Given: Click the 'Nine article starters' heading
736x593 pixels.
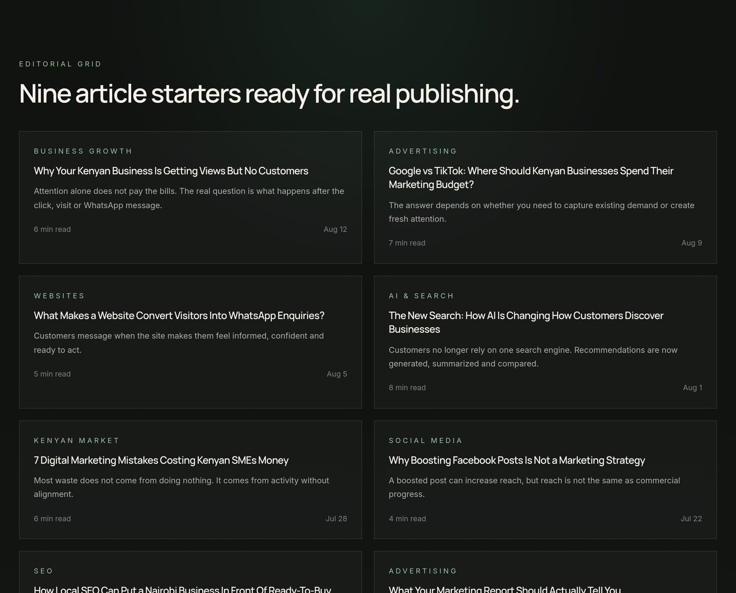Looking at the screenshot, I should click(269, 93).
